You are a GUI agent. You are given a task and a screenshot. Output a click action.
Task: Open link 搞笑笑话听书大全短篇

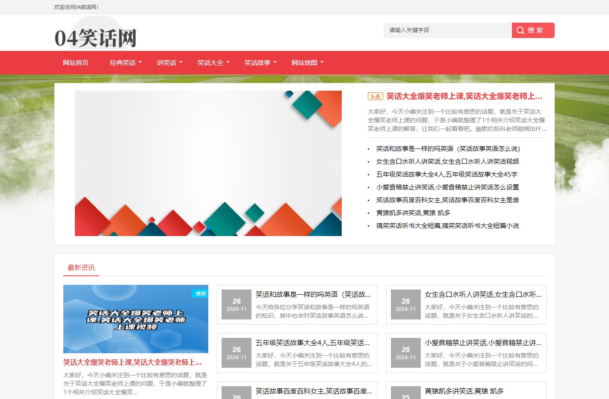447,226
